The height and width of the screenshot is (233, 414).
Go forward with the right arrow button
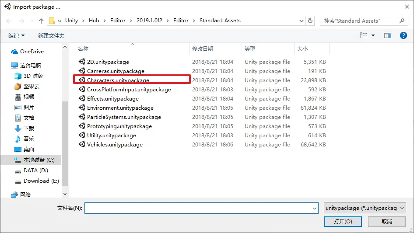tap(21, 21)
